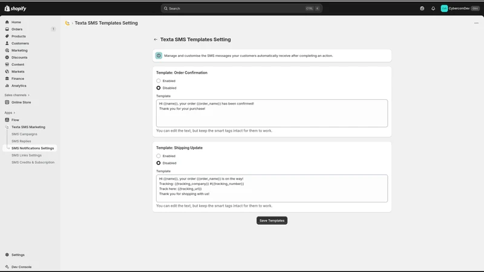484x272 pixels.
Task: Select Disabled for Shipping Update template
Action: [x=159, y=163]
